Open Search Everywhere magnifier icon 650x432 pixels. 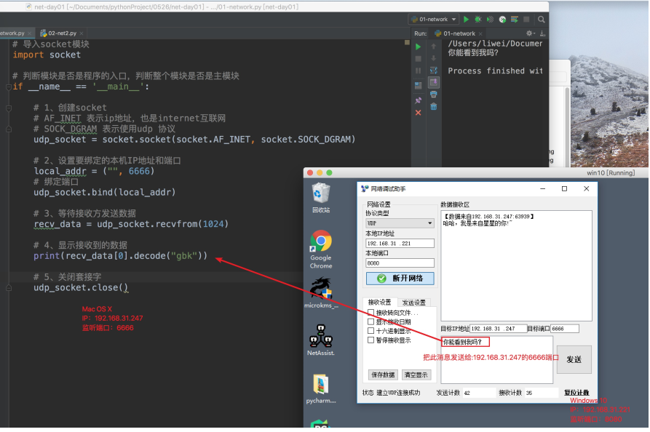(541, 19)
